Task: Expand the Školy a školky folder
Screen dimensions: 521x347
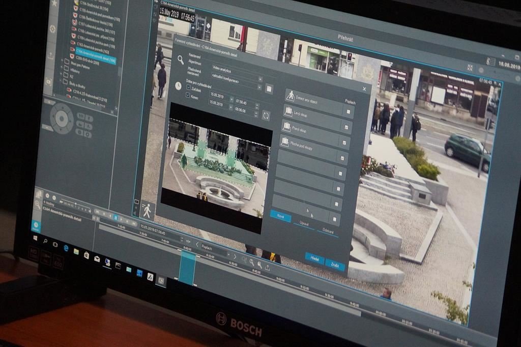Action: click(x=62, y=81)
